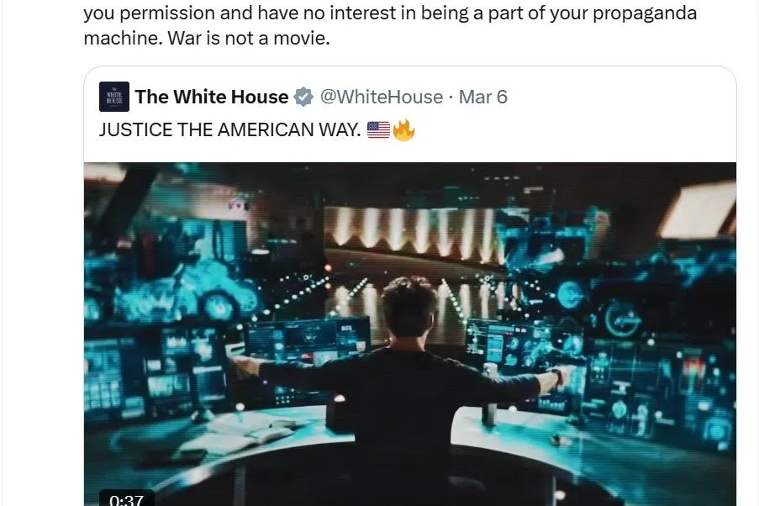Open the 'Mar 6' post timestamp

pos(483,97)
